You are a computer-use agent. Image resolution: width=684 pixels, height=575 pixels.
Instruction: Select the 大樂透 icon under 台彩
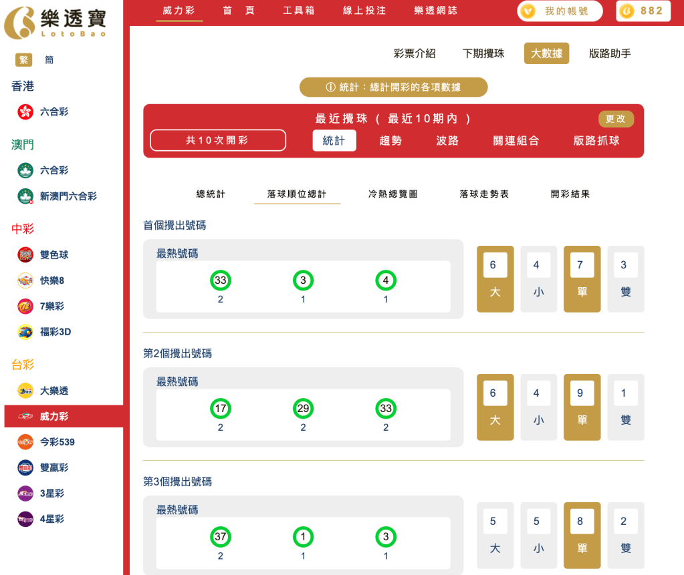pos(25,390)
